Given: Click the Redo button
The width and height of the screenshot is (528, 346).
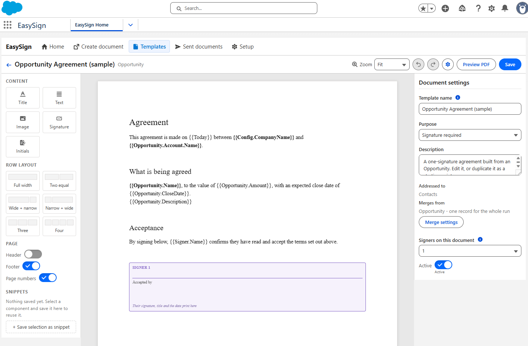Looking at the screenshot, I should (433, 64).
